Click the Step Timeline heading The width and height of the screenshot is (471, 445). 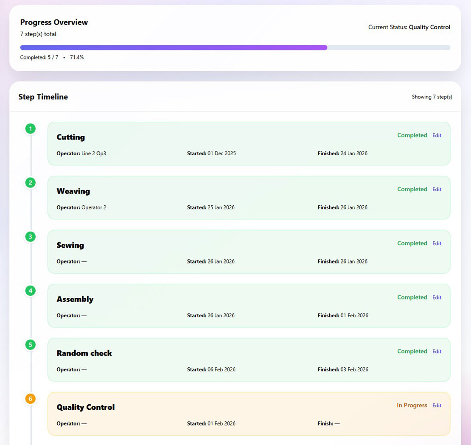43,97
